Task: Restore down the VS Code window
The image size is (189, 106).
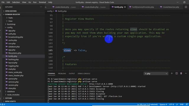Action: click(184, 2)
